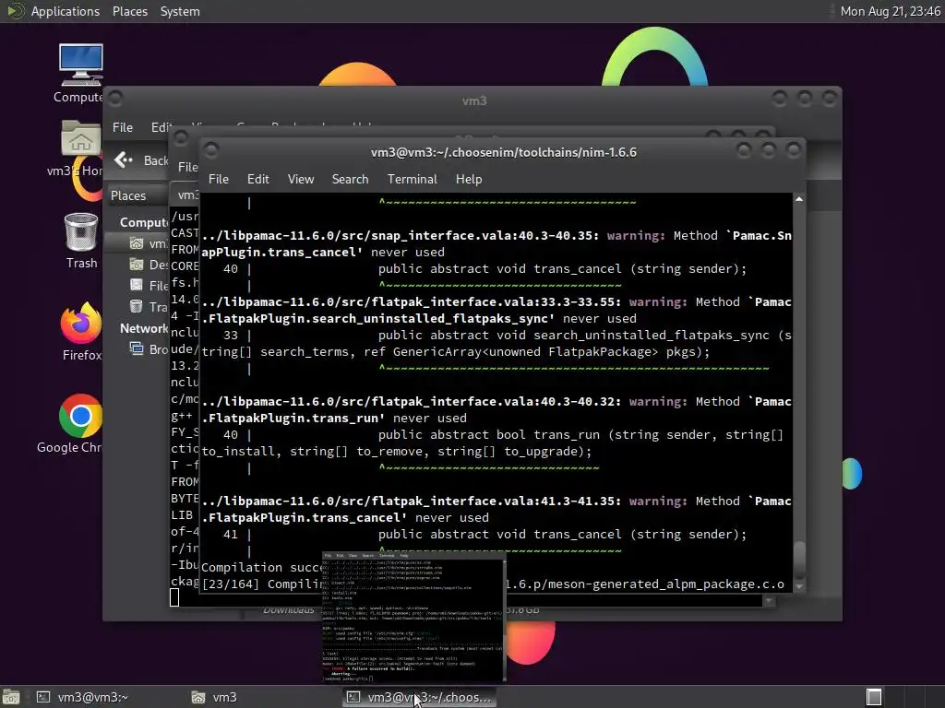The image size is (945, 708).
Task: Click the window preview thumbnail above taskbar
Action: pos(413,617)
